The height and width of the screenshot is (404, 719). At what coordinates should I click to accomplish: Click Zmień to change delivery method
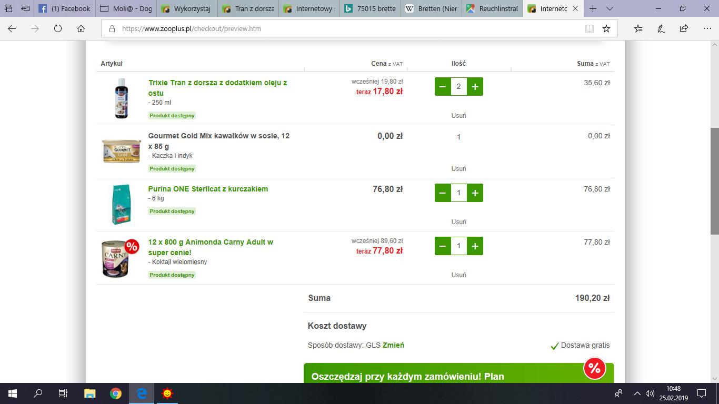[393, 345]
